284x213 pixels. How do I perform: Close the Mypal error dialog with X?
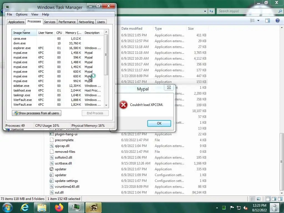tap(169, 87)
